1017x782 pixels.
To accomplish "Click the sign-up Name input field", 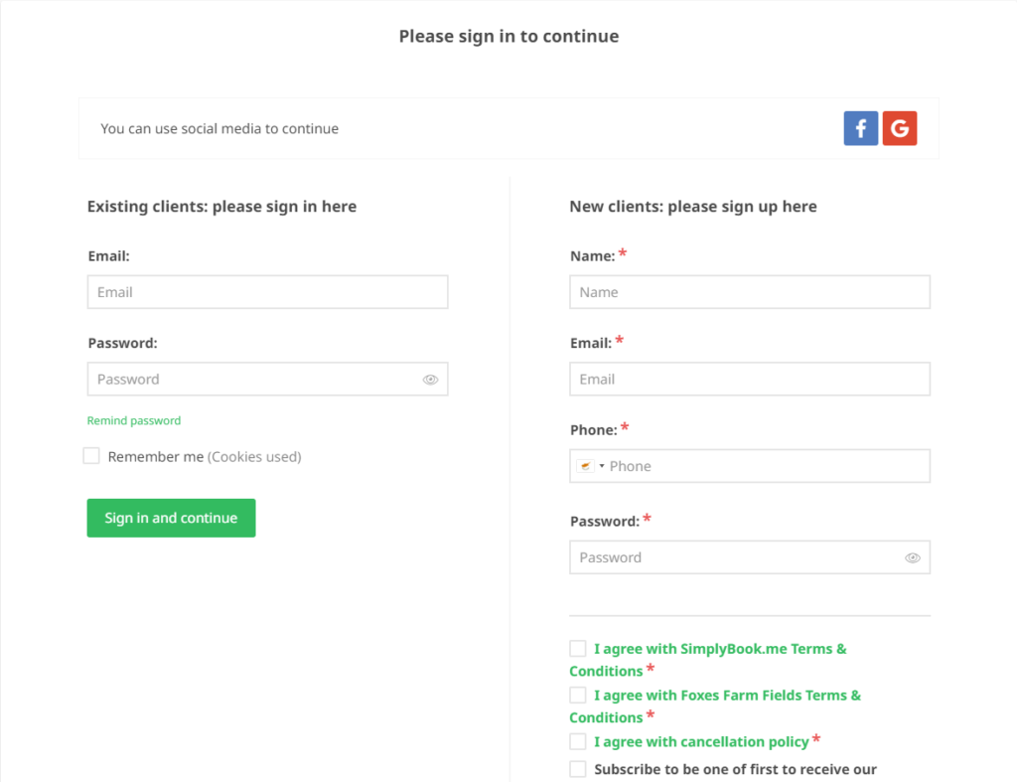I will 750,292.
